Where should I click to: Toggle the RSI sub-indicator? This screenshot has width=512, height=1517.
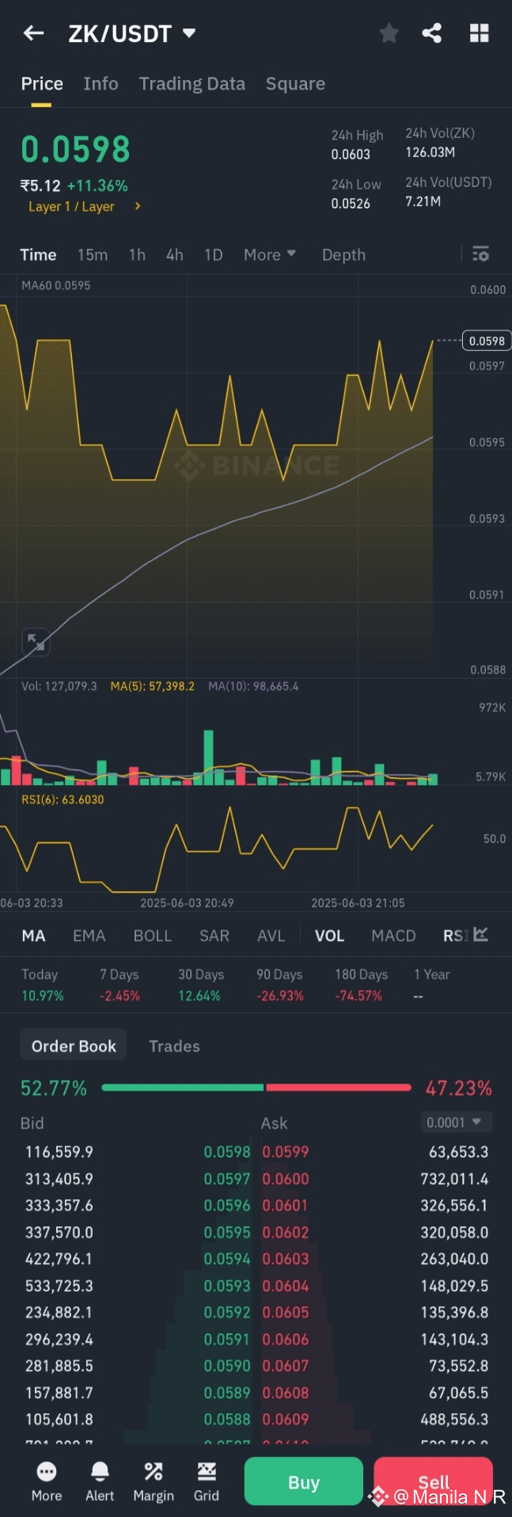pyautogui.click(x=455, y=936)
